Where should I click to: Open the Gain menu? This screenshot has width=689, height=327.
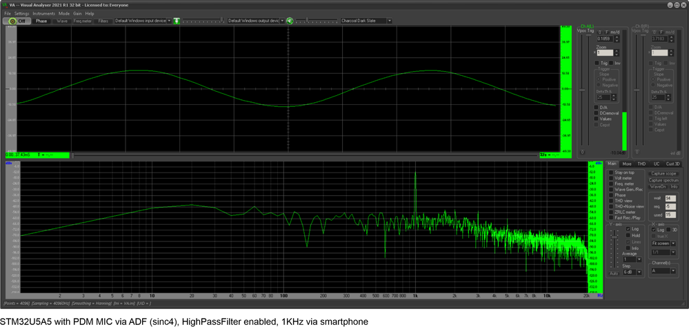[77, 14]
